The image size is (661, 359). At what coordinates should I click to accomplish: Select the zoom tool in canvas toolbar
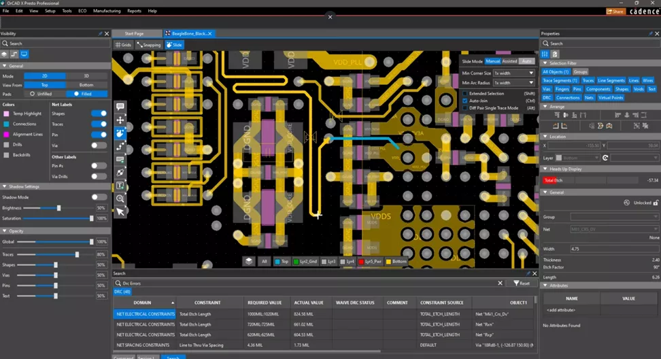click(x=120, y=199)
